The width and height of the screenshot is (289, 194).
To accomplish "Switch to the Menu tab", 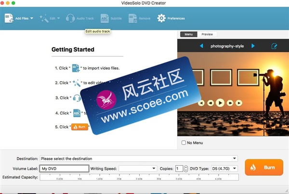I will click(188, 34).
